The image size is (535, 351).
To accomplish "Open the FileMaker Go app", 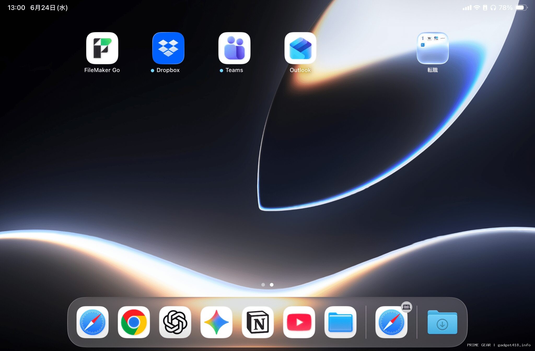I will [x=102, y=48].
